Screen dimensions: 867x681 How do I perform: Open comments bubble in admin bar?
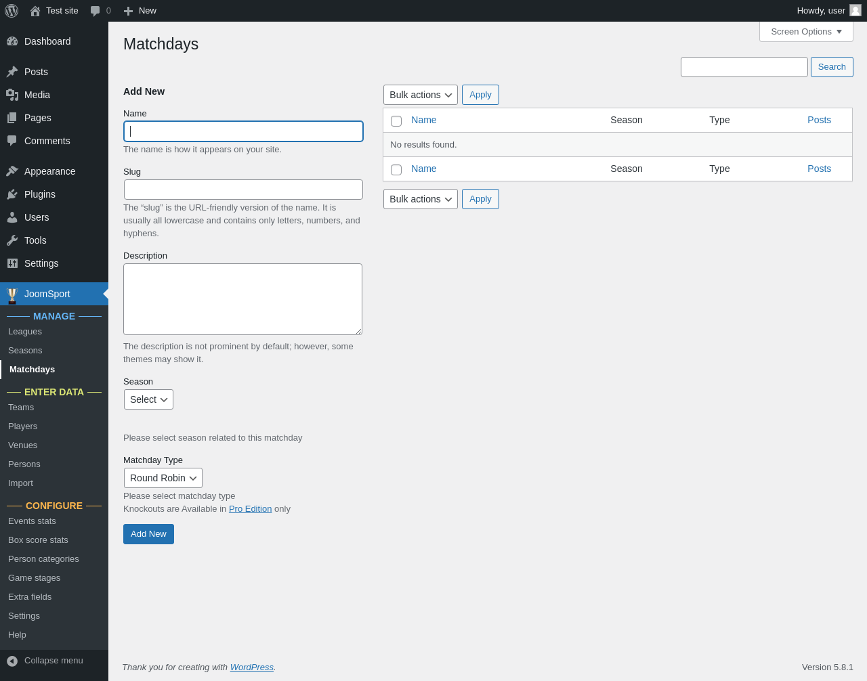tap(96, 11)
